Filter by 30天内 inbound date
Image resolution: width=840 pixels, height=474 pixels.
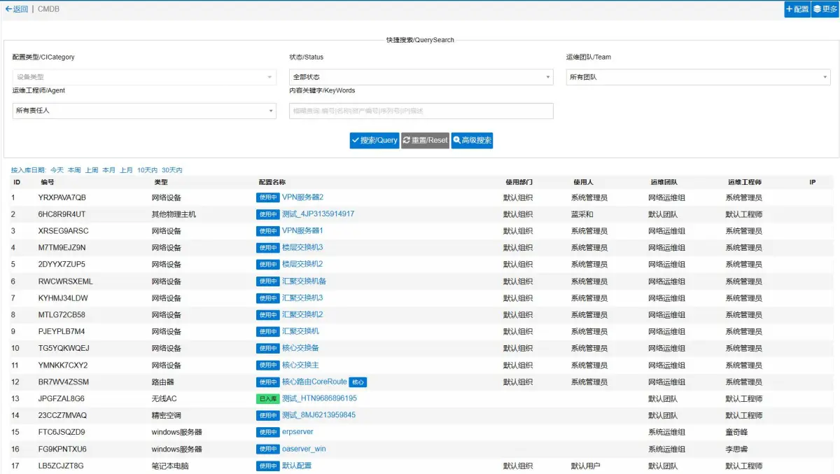click(x=171, y=170)
